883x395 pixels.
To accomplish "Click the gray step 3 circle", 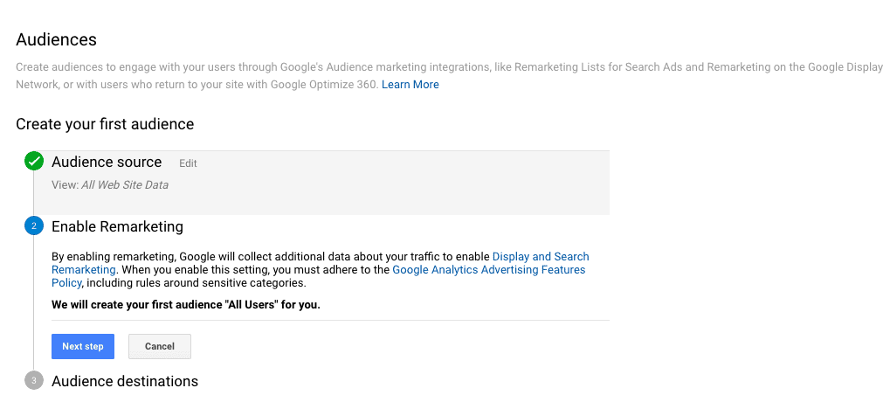I will (x=34, y=381).
